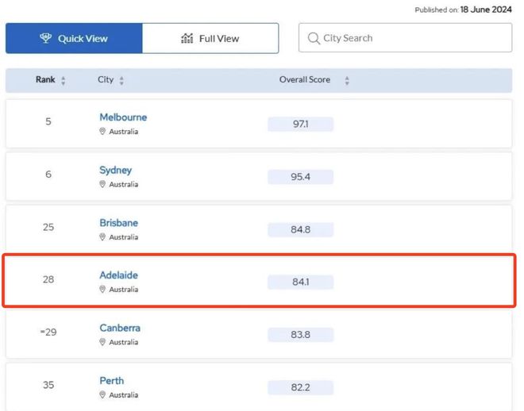Screen dimensions: 524x411
Task: Open the Perth city link
Action: [112, 381]
